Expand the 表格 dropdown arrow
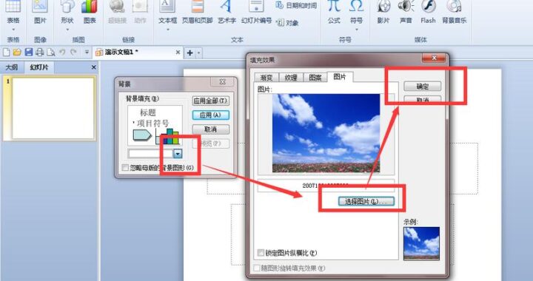 click(x=13, y=30)
